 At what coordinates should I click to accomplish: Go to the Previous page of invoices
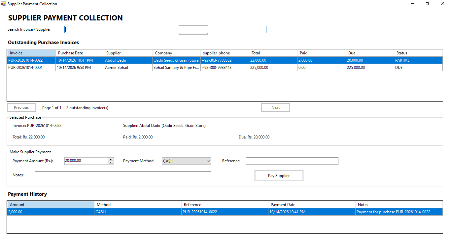21,107
